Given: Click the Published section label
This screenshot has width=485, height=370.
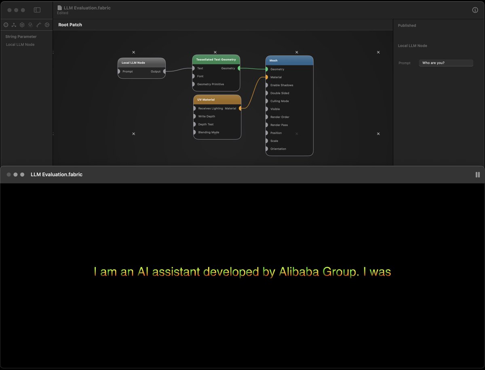Looking at the screenshot, I should [407, 25].
